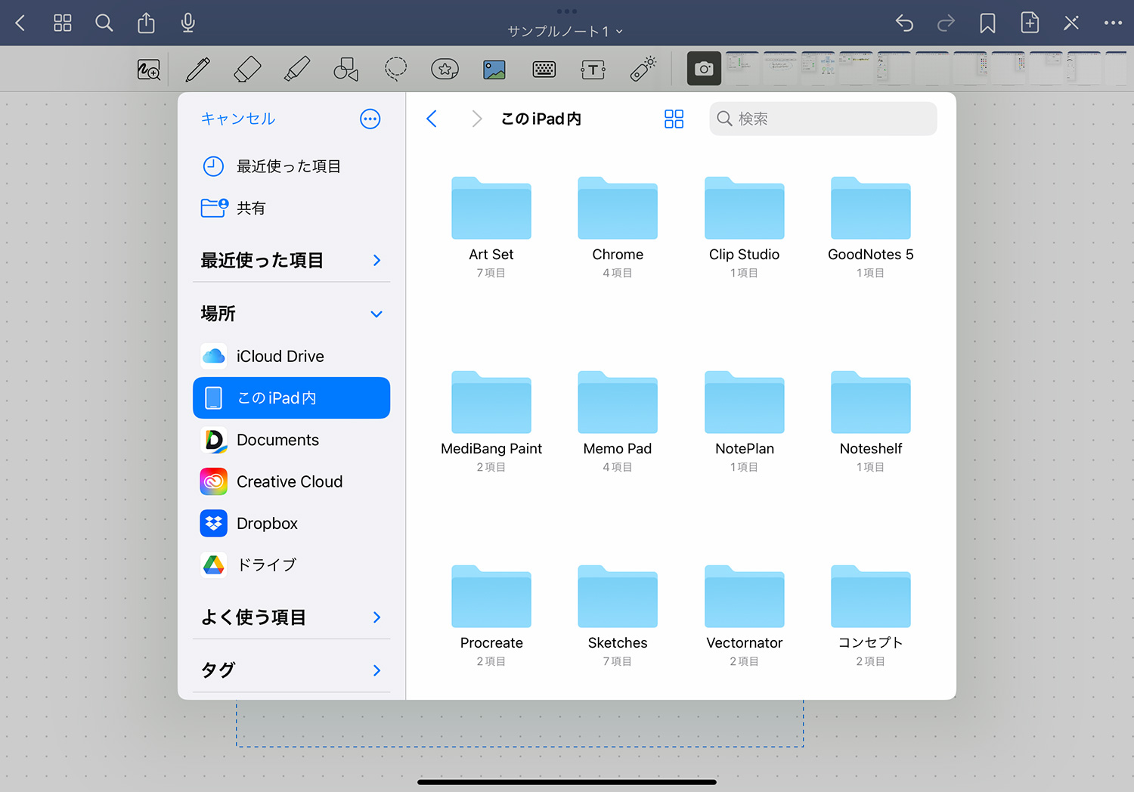1134x792 pixels.
Task: Switch file view with grid icon
Action: pyautogui.click(x=674, y=119)
